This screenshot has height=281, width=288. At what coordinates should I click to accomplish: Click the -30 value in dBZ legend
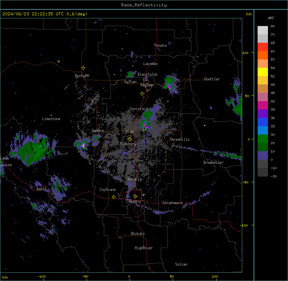click(x=274, y=176)
